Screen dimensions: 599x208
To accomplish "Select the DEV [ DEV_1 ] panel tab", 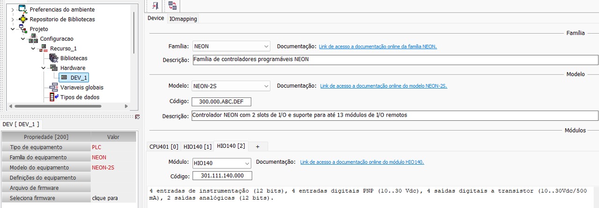I will 22,124.
